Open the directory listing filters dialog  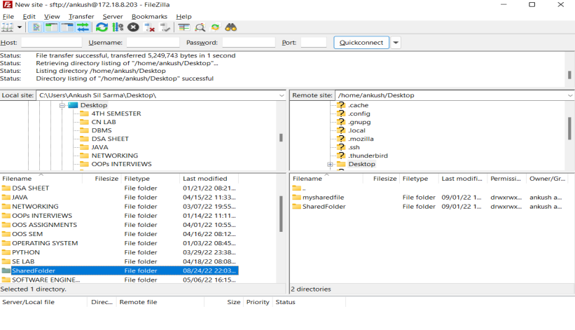point(183,27)
